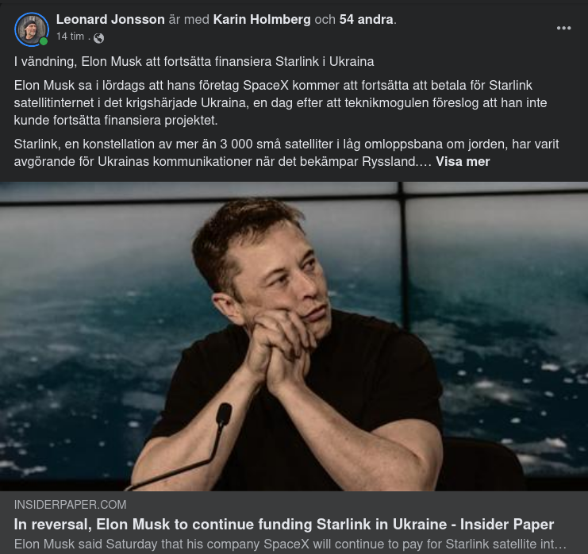This screenshot has width=588, height=554.
Task: Click the green online status dot
Action: click(x=44, y=41)
